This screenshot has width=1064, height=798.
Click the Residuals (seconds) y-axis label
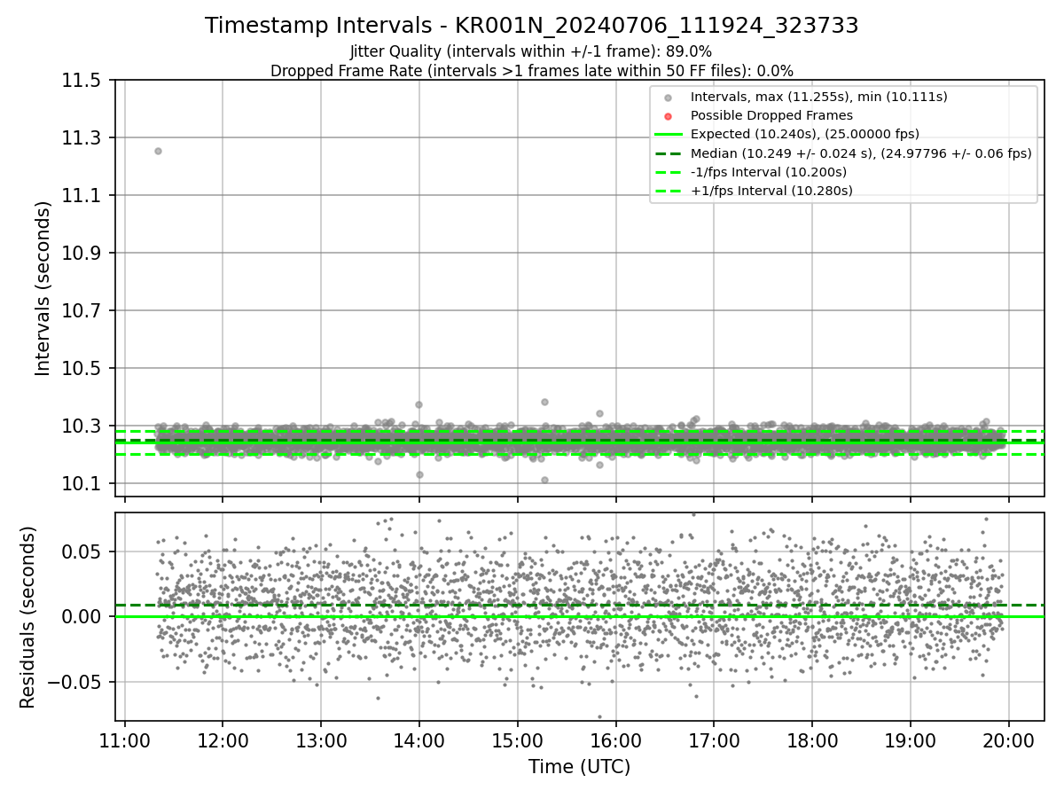pyautogui.click(x=27, y=617)
